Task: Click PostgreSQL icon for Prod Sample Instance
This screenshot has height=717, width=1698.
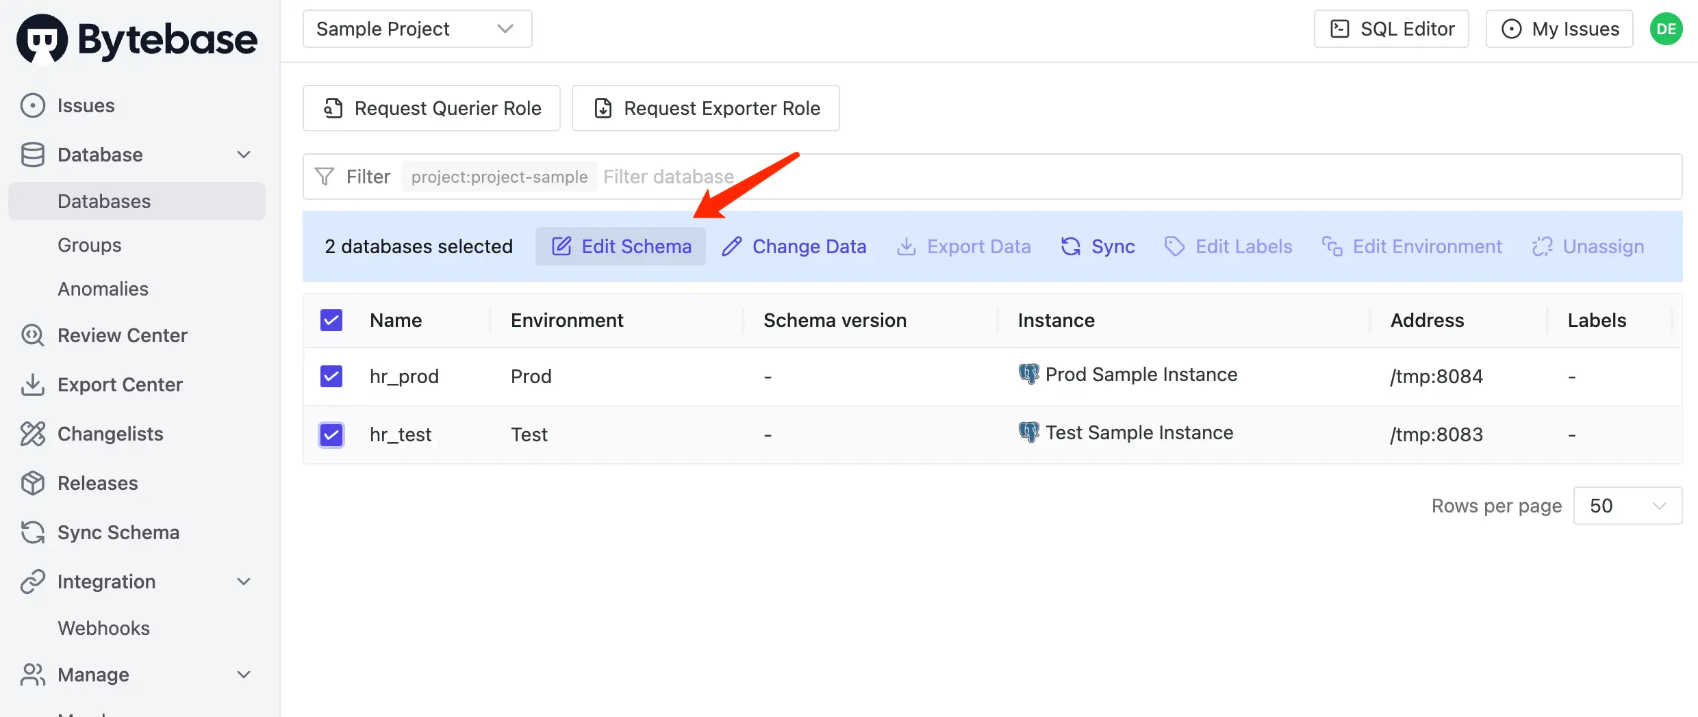Action: point(1028,374)
